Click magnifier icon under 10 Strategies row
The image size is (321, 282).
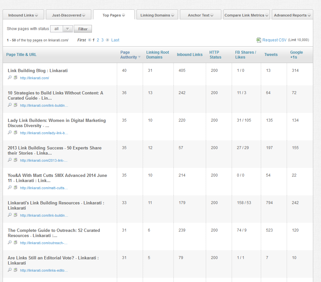pyautogui.click(x=10, y=105)
